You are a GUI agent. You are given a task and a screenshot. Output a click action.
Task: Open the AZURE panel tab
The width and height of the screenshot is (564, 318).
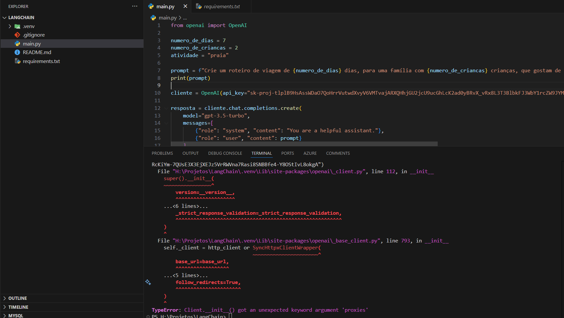tap(310, 153)
